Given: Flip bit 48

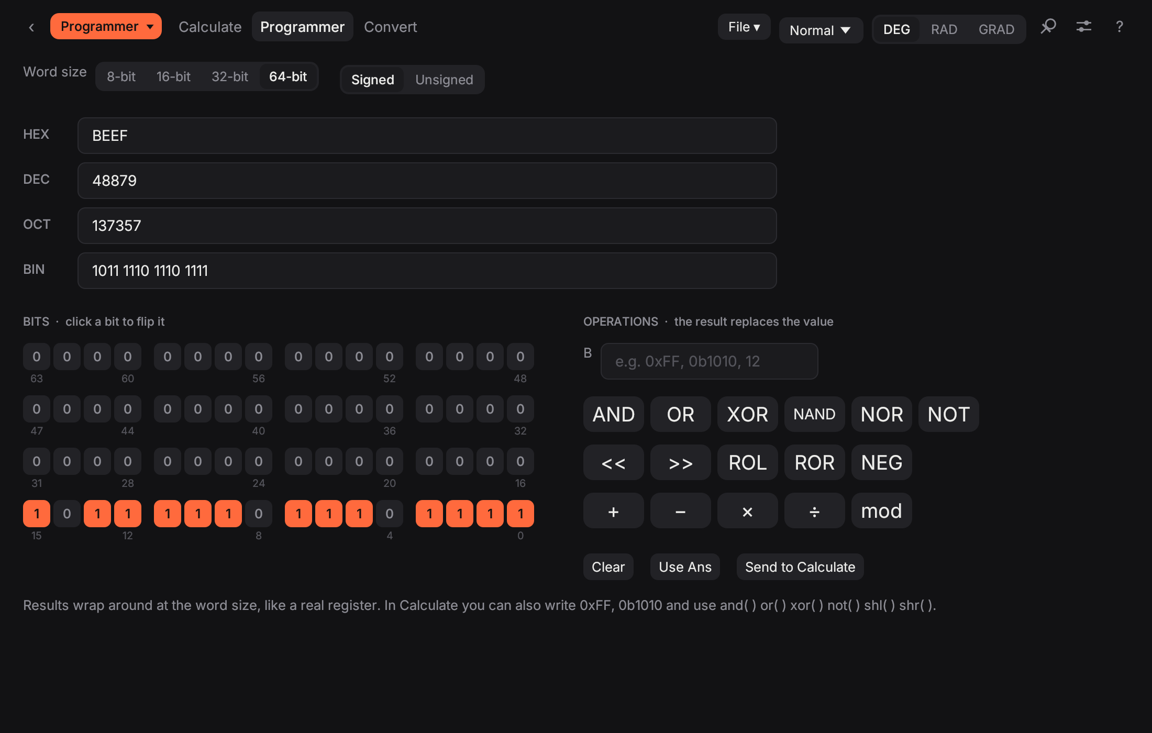Looking at the screenshot, I should pos(520,357).
